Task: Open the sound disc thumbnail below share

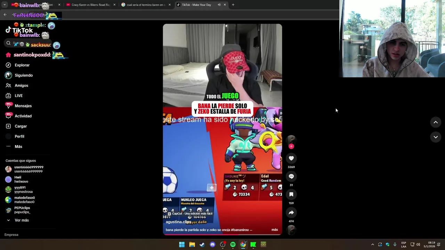Action: point(291,230)
